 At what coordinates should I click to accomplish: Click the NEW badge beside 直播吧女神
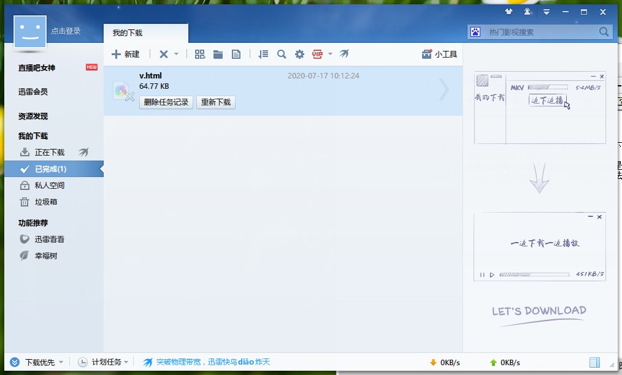pos(91,67)
